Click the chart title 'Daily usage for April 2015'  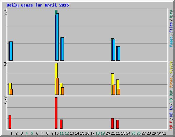[38, 5]
